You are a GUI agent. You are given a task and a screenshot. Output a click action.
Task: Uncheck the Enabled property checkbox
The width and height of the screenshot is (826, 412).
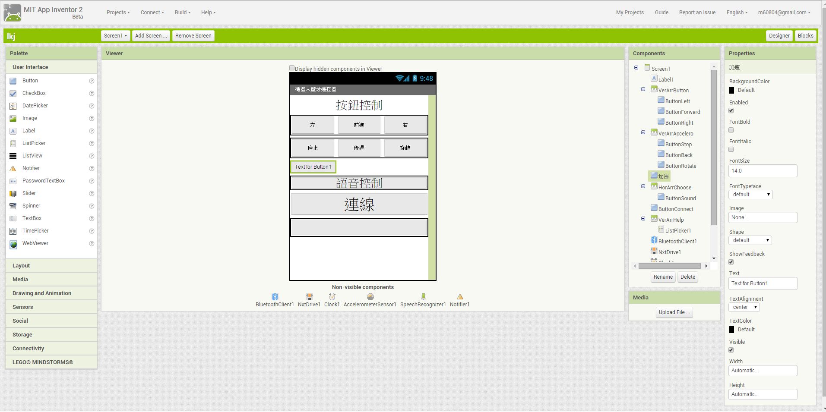(731, 110)
